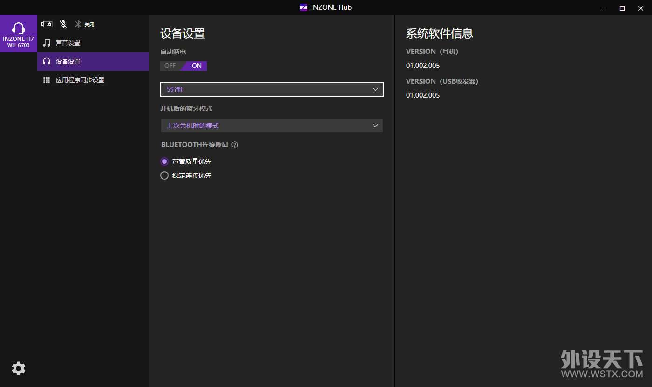Select the INZONE H7 headset device tile
The image size is (652, 387).
pyautogui.click(x=19, y=33)
